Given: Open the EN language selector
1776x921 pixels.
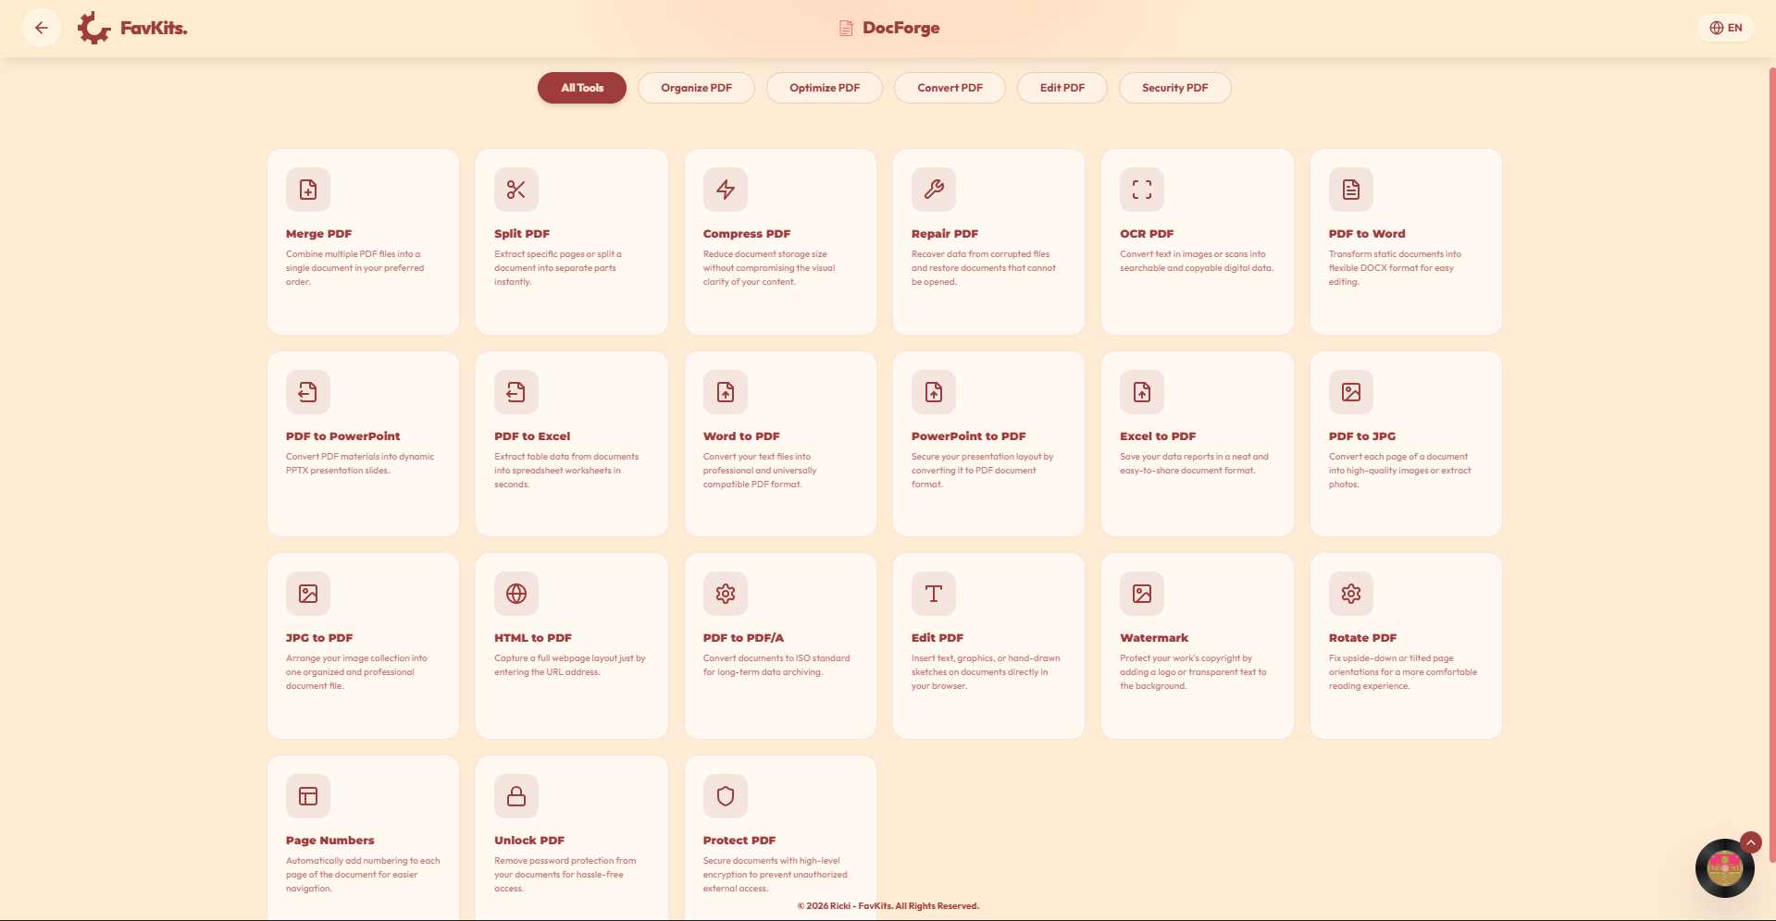Looking at the screenshot, I should click(1725, 28).
